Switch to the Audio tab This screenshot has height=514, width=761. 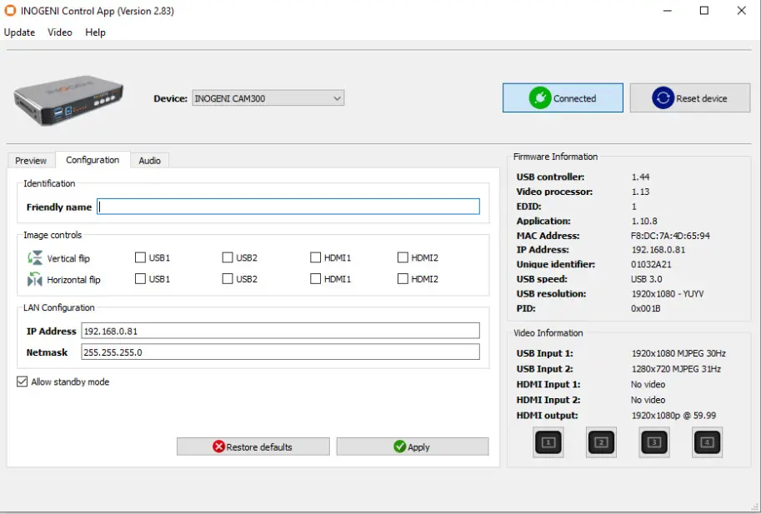pyautogui.click(x=150, y=160)
